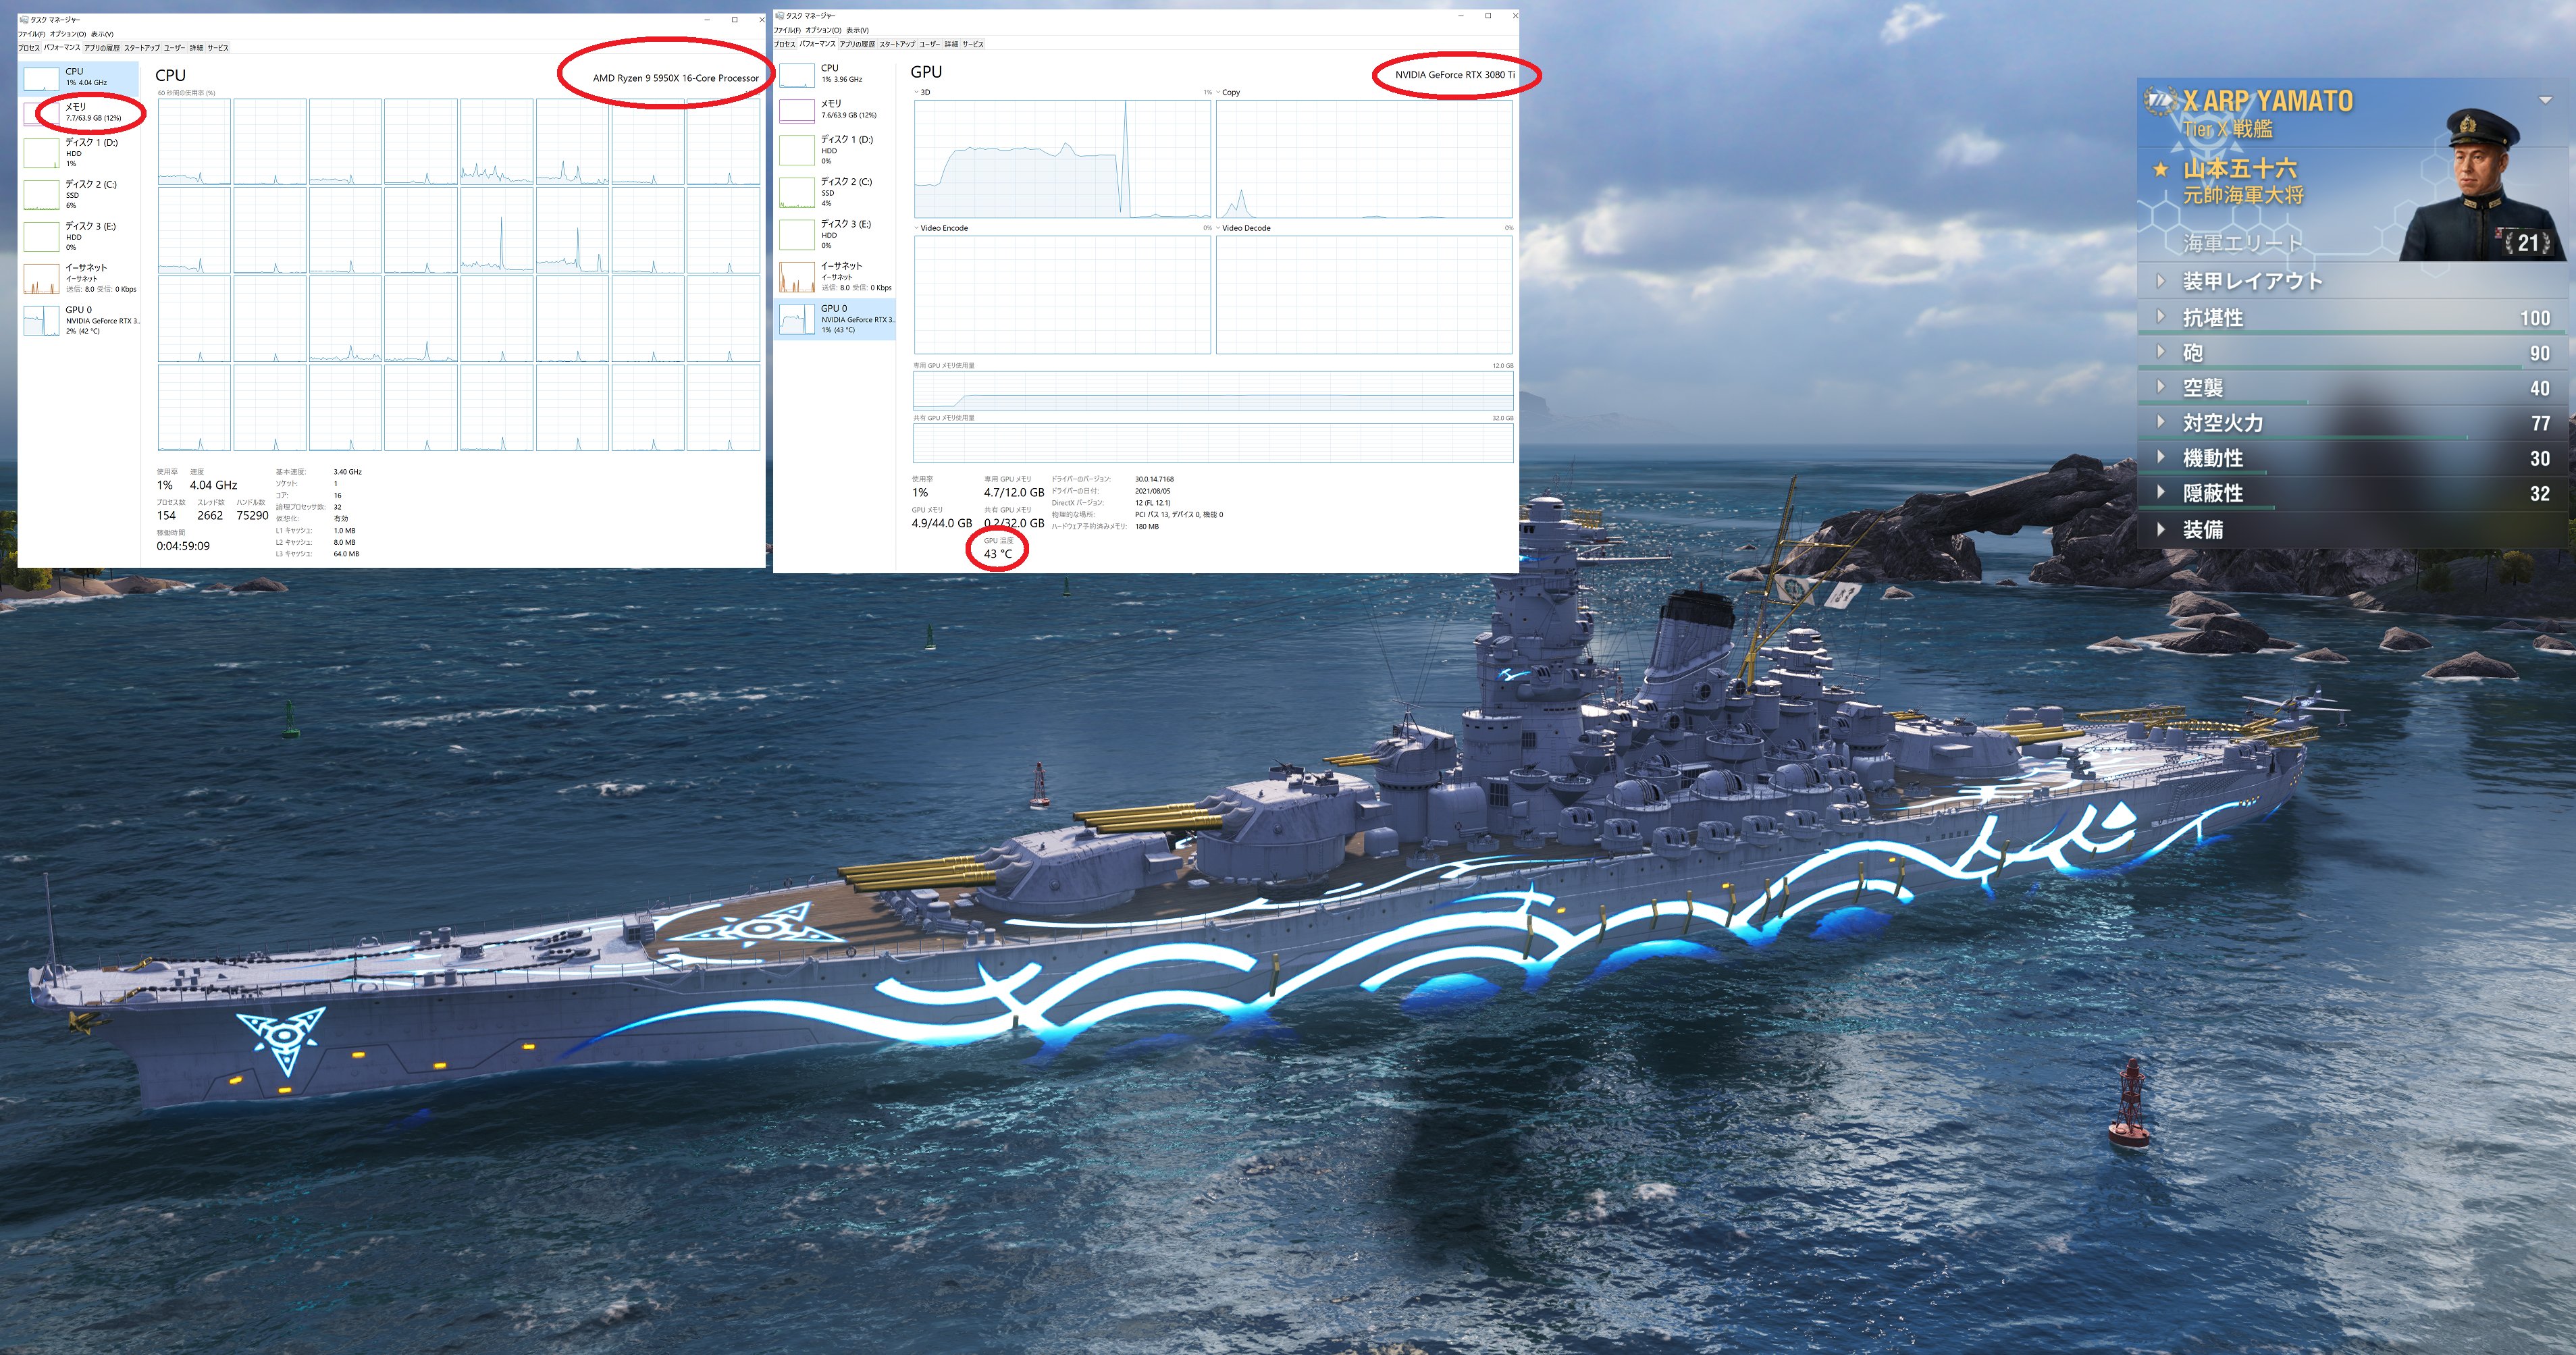Screen dimensions: 2576x1355
Task: Open the 3D engine dropdown in GPU view
Action: pyautogui.click(x=916, y=92)
